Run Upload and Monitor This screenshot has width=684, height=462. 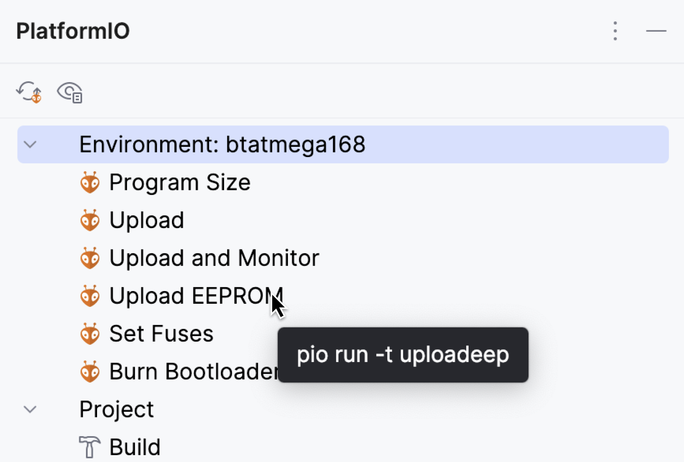[214, 258]
